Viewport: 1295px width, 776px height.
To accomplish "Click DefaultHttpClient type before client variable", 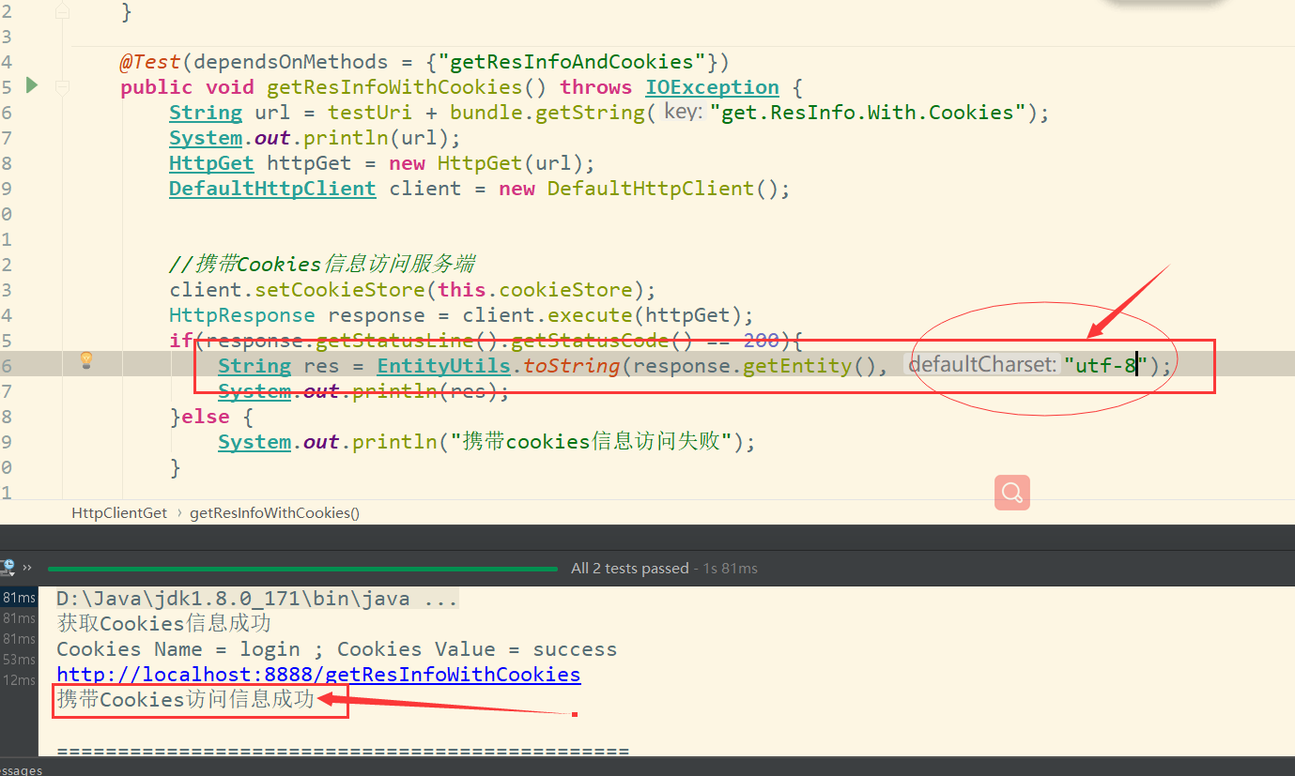I will tap(272, 189).
